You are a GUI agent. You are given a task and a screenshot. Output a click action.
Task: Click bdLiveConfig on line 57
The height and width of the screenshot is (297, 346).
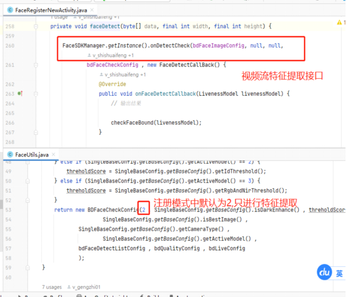click(x=227, y=249)
